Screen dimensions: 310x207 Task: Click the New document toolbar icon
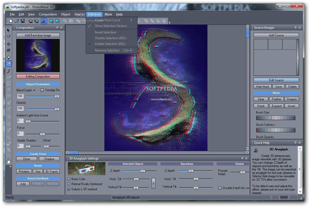(x=11, y=21)
